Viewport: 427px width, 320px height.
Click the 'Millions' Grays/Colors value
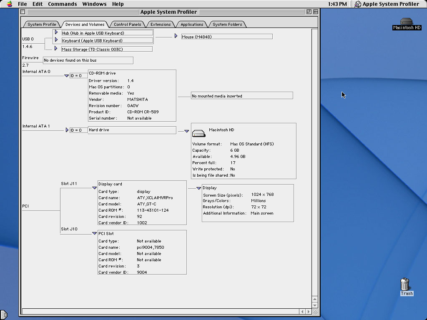click(x=259, y=200)
